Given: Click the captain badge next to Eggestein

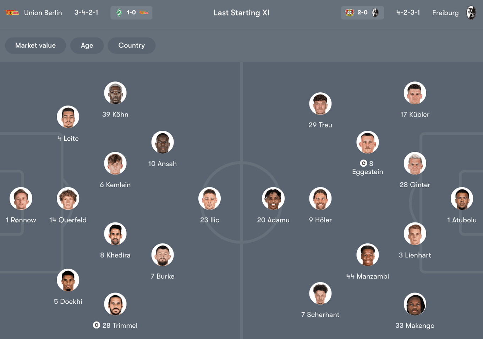Looking at the screenshot, I should coord(364,164).
